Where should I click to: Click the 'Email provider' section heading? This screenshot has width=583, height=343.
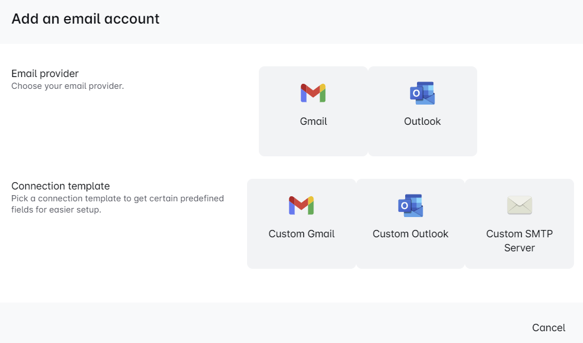[x=45, y=74]
